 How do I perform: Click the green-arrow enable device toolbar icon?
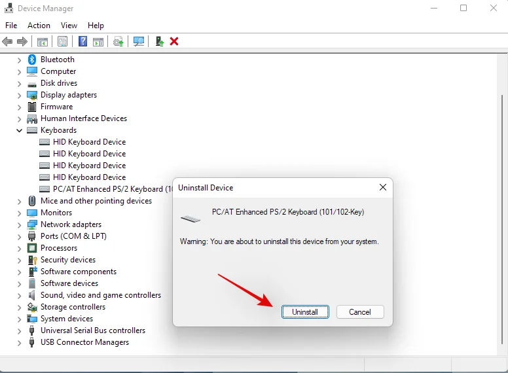[x=159, y=41]
